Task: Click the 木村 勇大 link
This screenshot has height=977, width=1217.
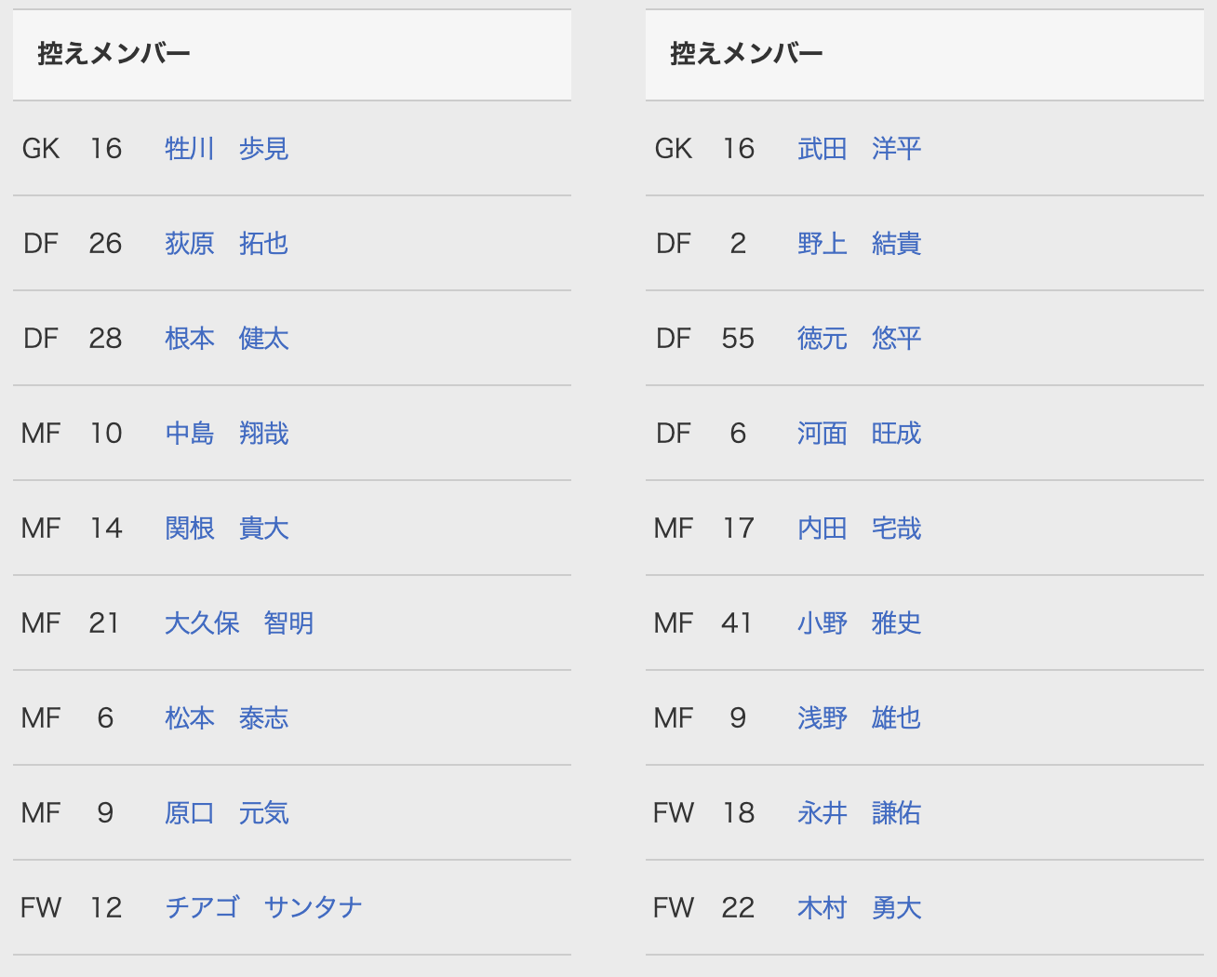Action: click(859, 908)
